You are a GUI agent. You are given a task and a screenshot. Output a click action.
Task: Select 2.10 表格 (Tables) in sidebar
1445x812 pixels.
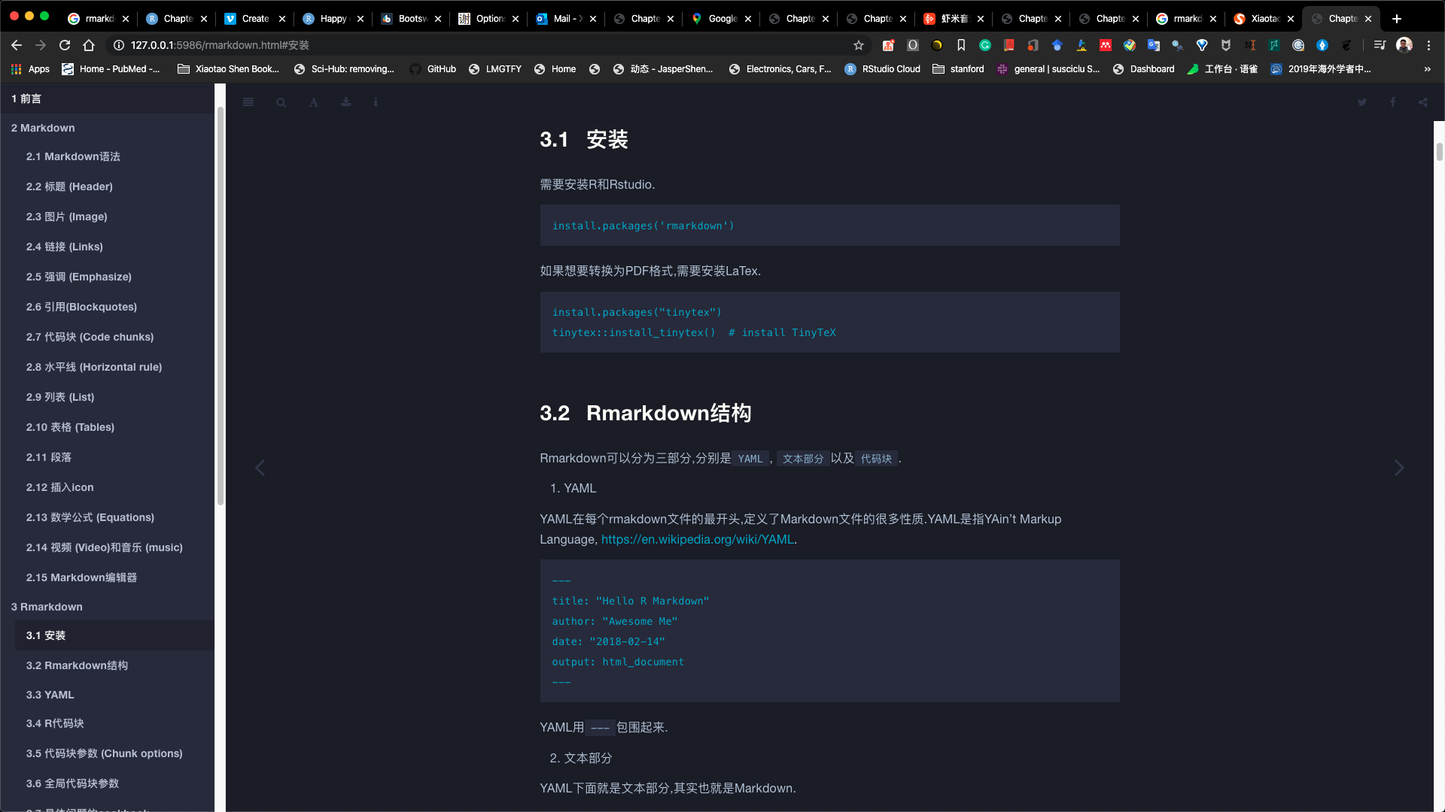pyautogui.click(x=70, y=427)
